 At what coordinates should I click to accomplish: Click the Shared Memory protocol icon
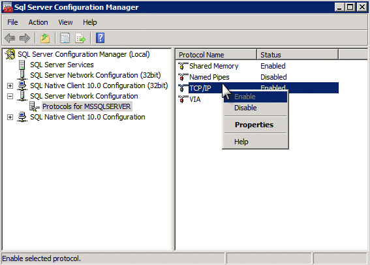coord(183,66)
